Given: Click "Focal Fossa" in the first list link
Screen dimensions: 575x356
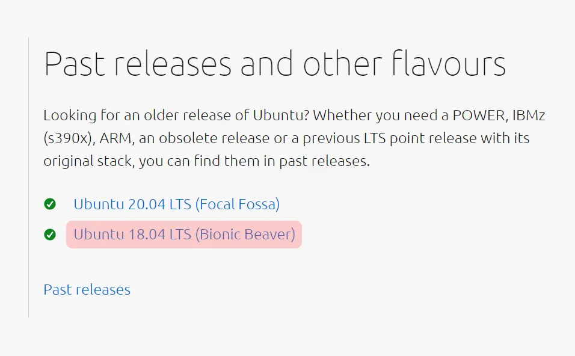Looking at the screenshot, I should click(238, 204).
